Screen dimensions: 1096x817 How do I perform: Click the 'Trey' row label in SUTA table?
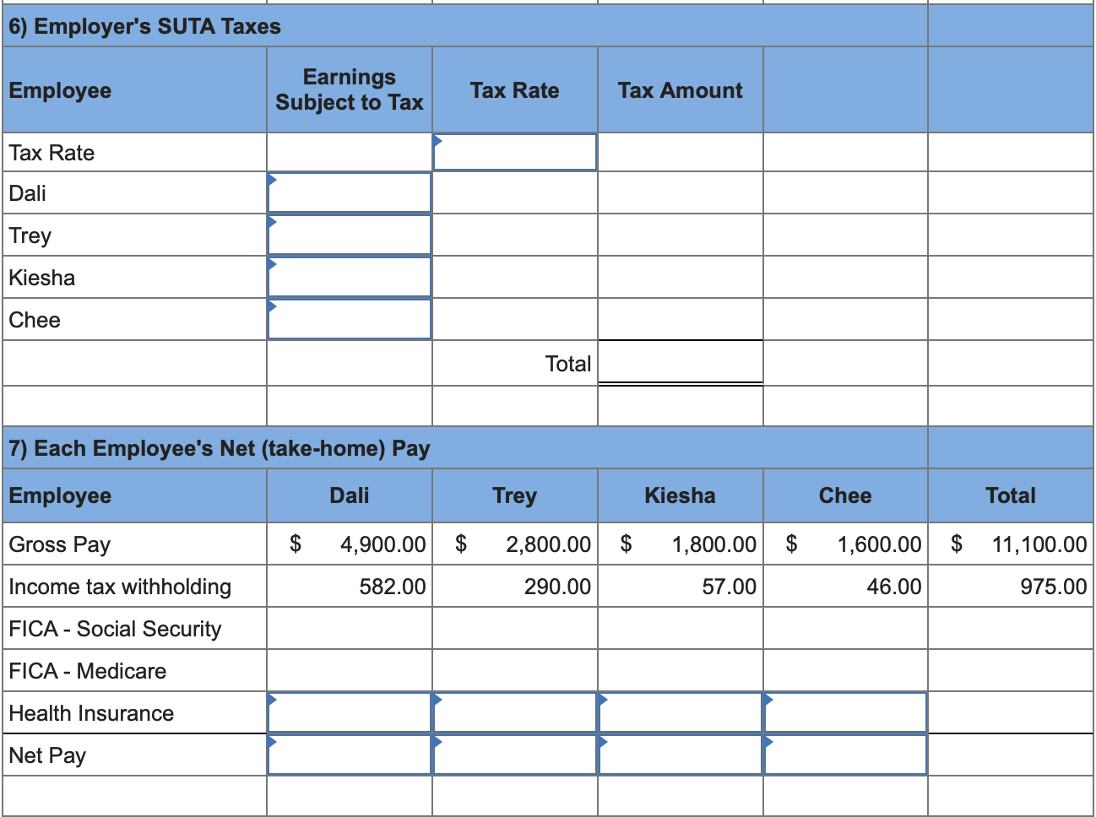[x=30, y=235]
